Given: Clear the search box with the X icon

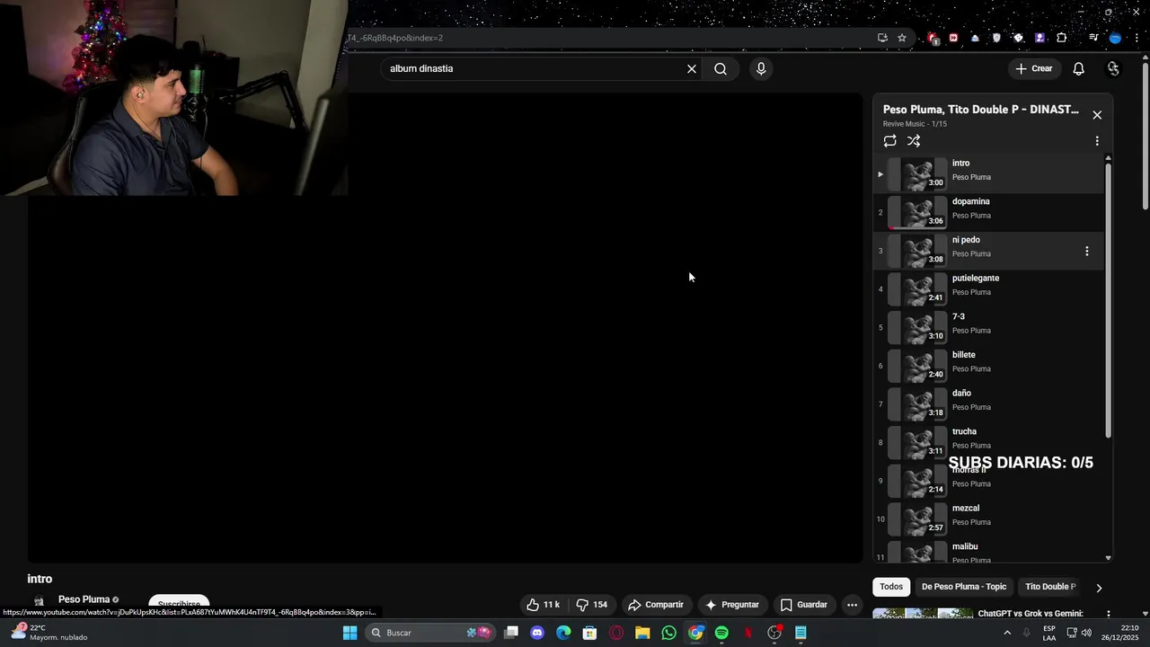Looking at the screenshot, I should (x=692, y=69).
